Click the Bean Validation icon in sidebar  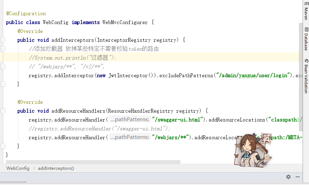coord(307,61)
